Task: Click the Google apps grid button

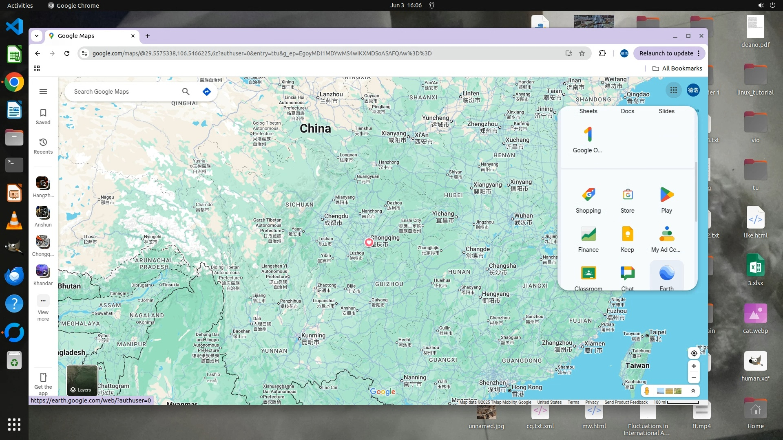Action: (673, 90)
